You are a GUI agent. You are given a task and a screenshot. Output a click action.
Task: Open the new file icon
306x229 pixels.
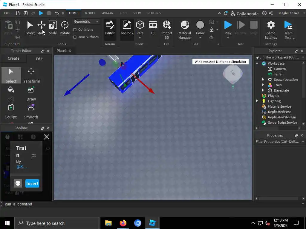pos(18,13)
